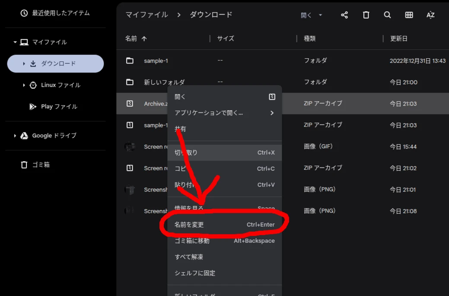Viewport: 449px width, 296px height.
Task: Open search with the magnifier icon
Action: coord(387,15)
